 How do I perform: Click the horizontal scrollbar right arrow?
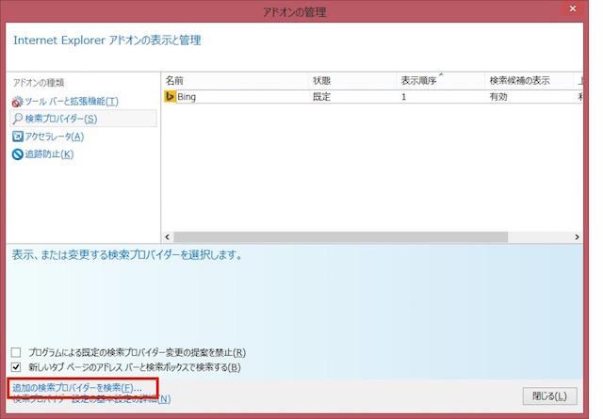[577, 236]
